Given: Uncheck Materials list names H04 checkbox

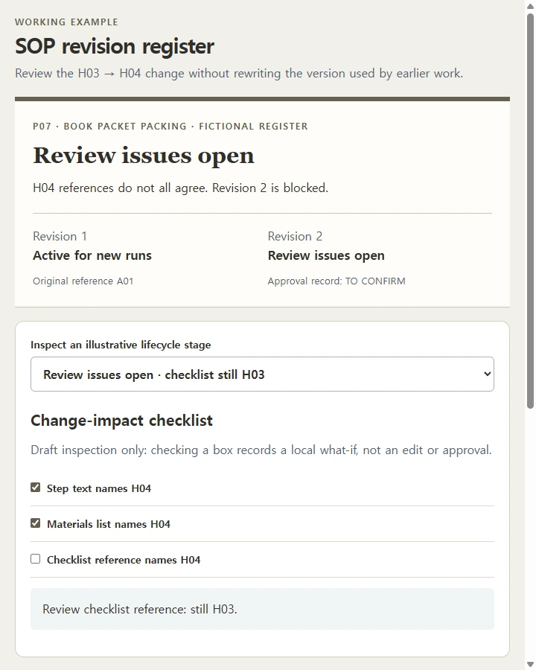Looking at the screenshot, I should click(x=36, y=523).
